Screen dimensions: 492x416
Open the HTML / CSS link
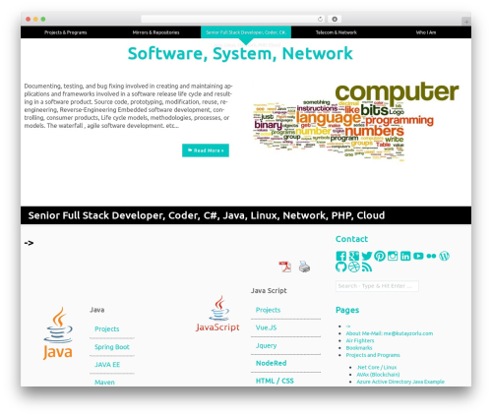[x=275, y=381]
